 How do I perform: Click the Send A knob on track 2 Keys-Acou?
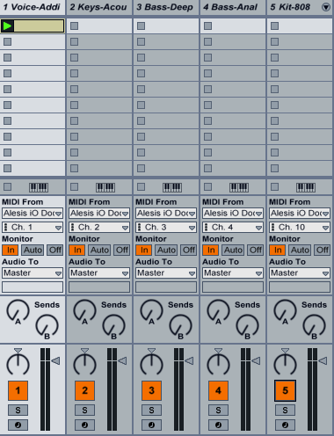[x=84, y=310]
